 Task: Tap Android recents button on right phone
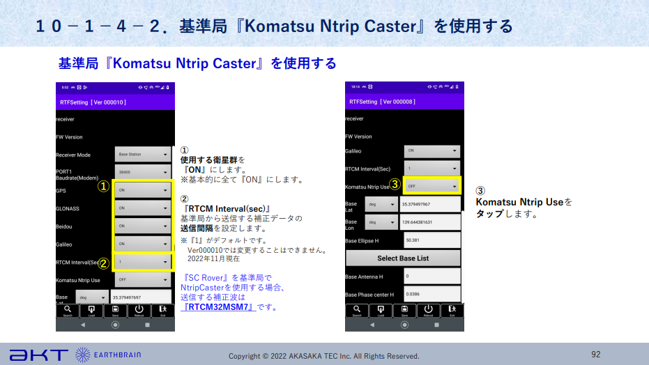[436, 325]
